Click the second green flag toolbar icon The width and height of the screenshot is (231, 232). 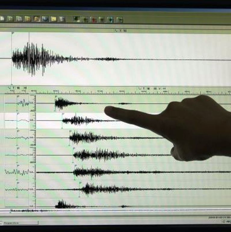[x=19, y=19]
